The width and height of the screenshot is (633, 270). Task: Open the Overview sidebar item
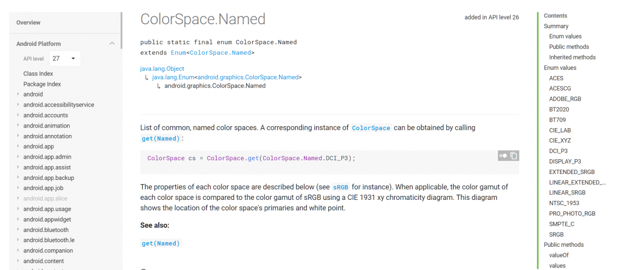(28, 23)
